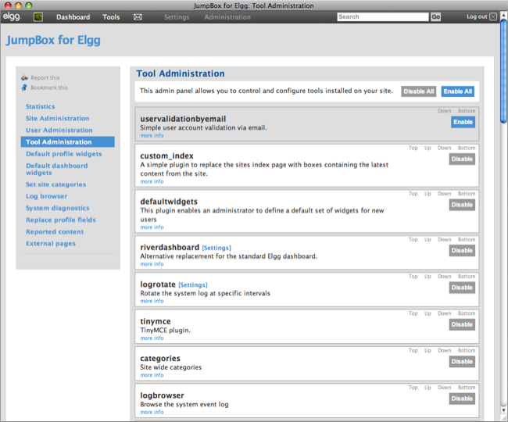The image size is (508, 422).
Task: Expand more info for logbrowser
Action: pyautogui.click(x=152, y=413)
